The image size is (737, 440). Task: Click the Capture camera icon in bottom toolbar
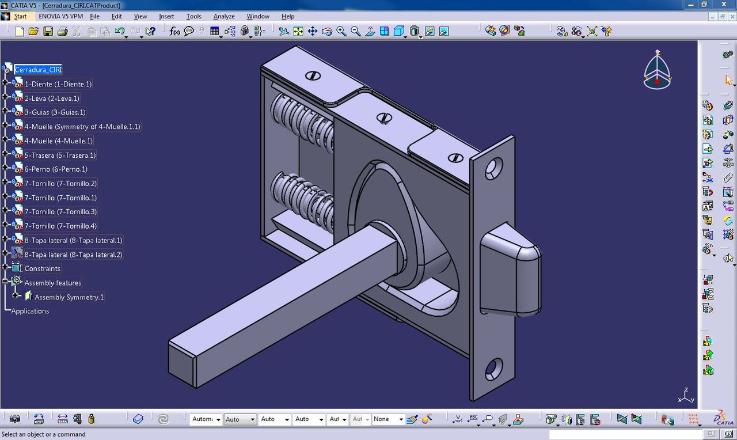[x=15, y=419]
